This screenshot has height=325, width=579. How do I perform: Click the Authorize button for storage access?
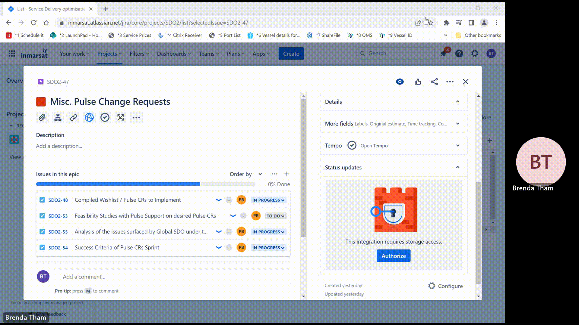(393, 255)
